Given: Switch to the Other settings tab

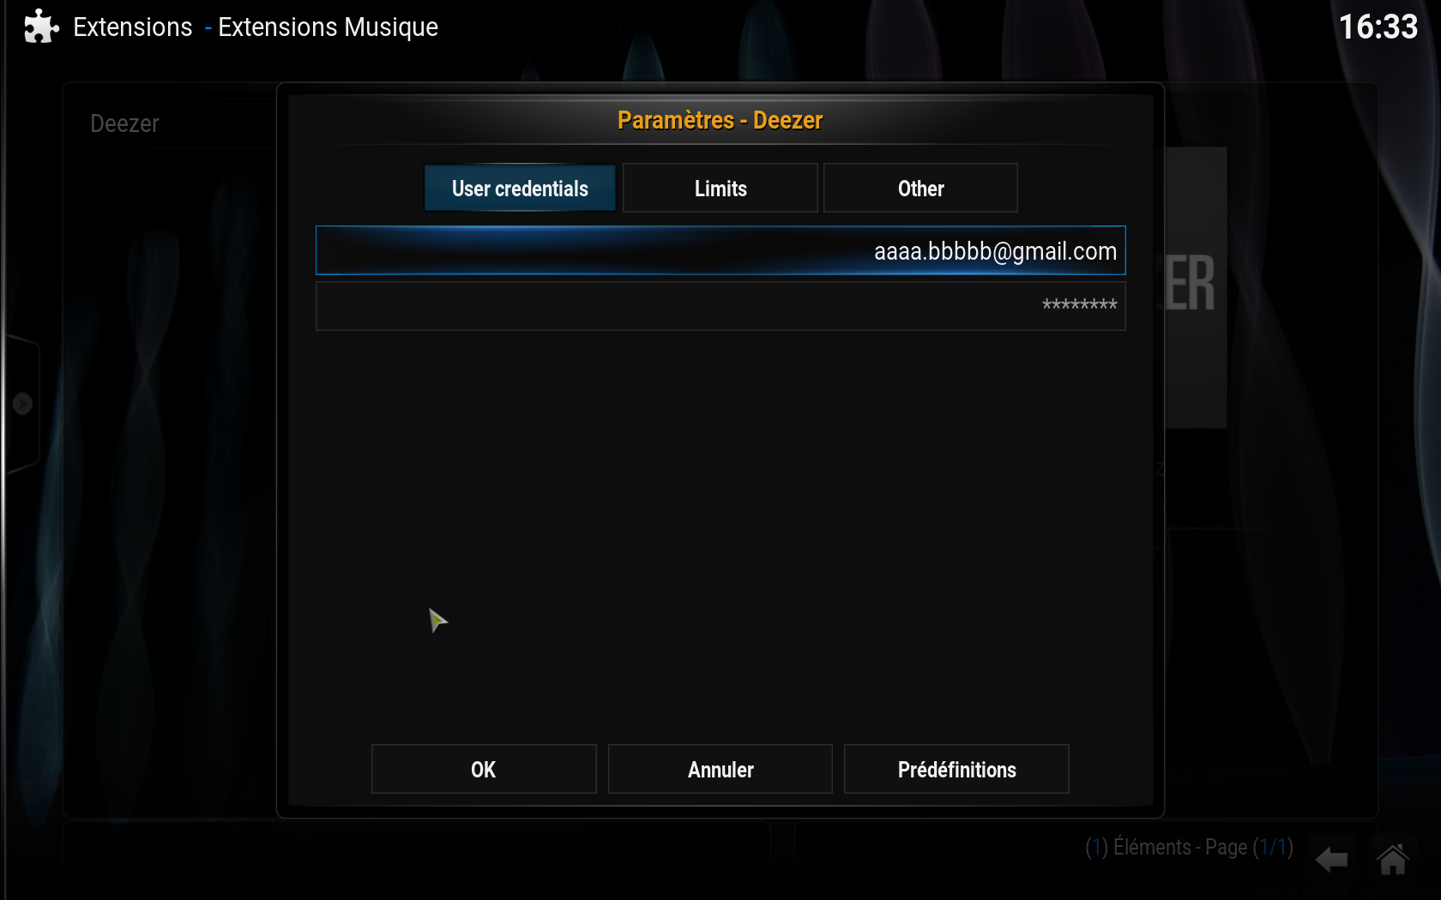Looking at the screenshot, I should point(920,188).
